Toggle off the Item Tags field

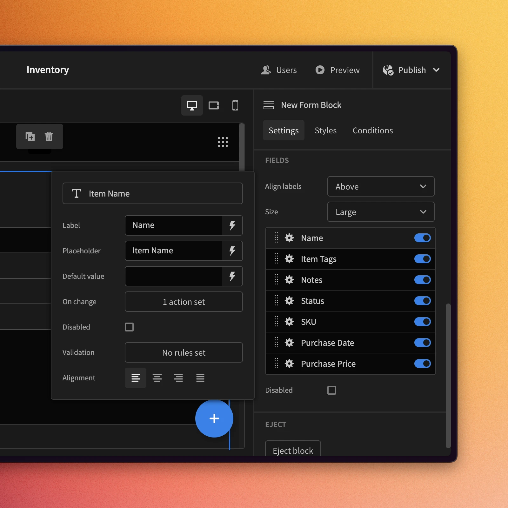[423, 259]
